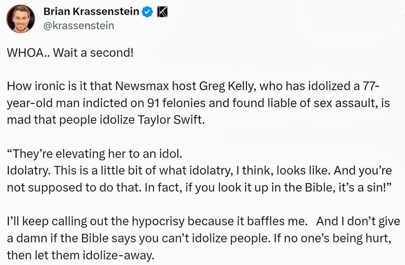
Task: Open the @krassenstein handle link
Action: [79, 26]
